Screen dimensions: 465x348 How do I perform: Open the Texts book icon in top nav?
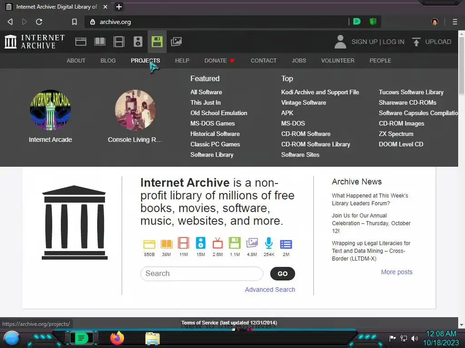click(99, 42)
